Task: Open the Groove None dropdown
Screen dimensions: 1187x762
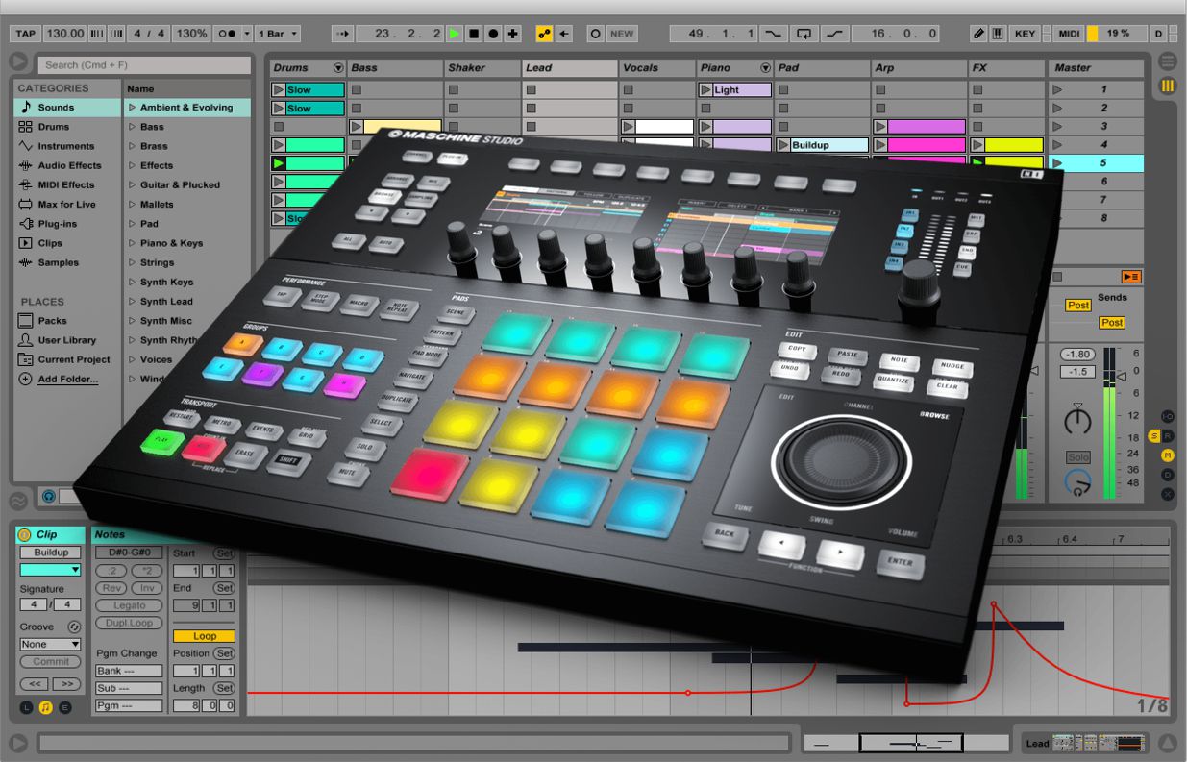Action: 51,644
